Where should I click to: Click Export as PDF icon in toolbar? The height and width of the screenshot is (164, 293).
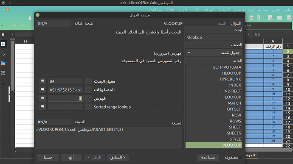coord(259,18)
